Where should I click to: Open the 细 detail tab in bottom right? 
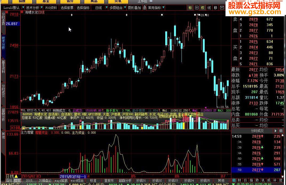(234, 180)
